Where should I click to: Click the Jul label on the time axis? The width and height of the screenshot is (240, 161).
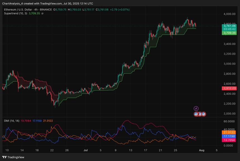point(85,150)
